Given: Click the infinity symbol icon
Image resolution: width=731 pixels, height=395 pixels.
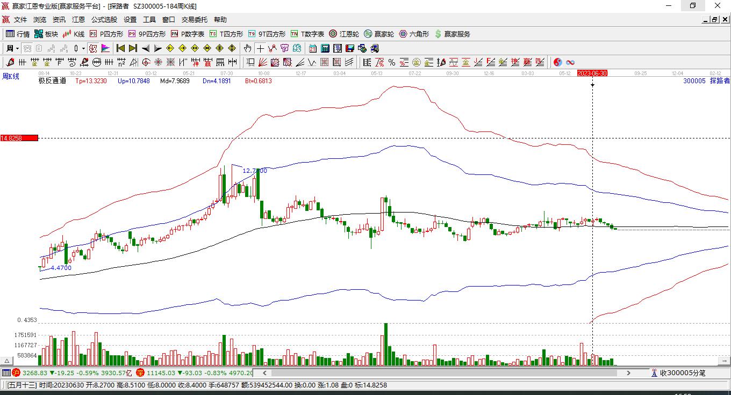Looking at the screenshot, I should pos(570,62).
